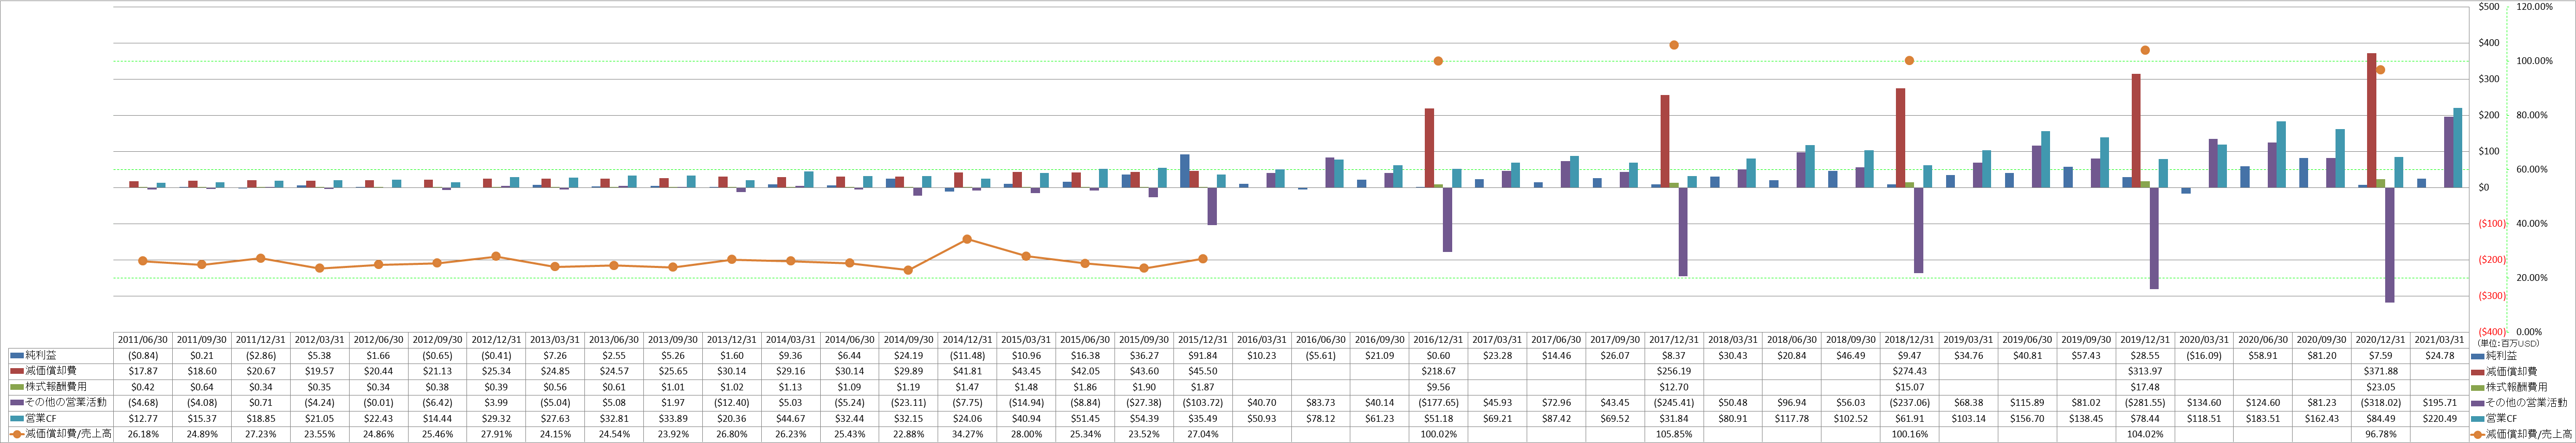Click the 26.18% ratio cell
The height and width of the screenshot is (443, 2576).
[143, 435]
